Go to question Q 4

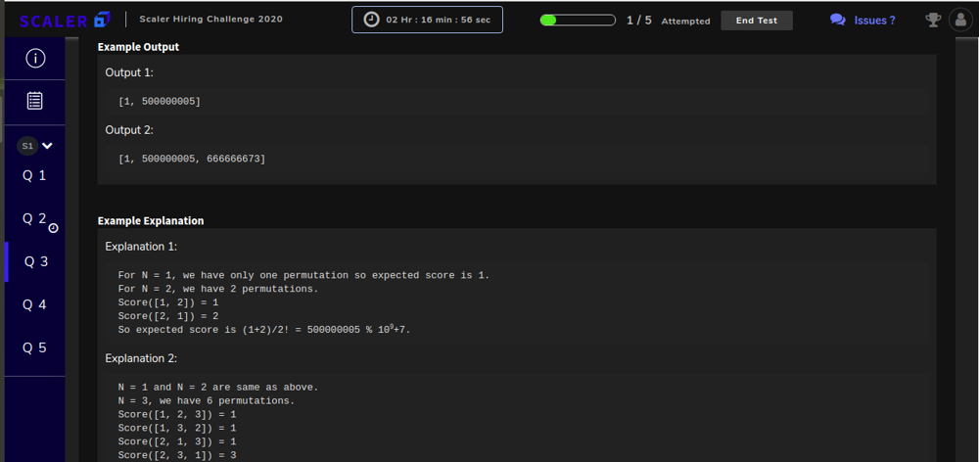34,304
